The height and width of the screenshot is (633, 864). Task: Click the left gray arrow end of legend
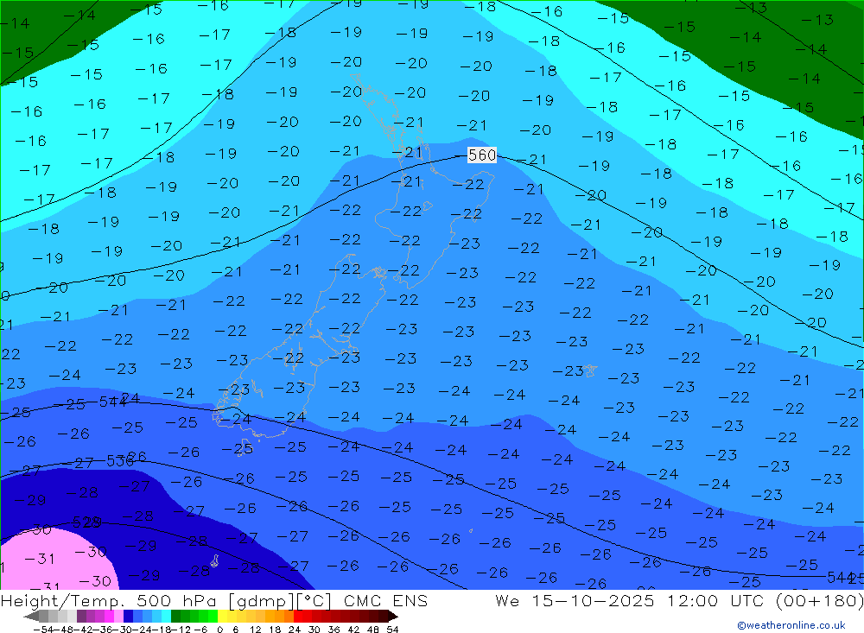[x=31, y=617]
